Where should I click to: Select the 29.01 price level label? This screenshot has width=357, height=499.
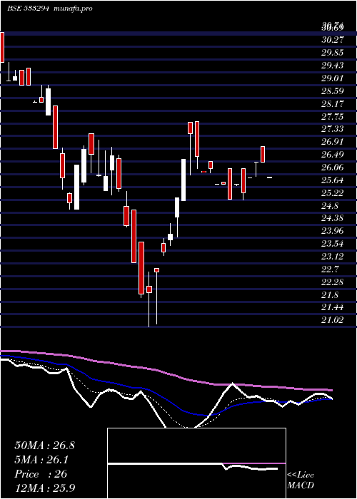(333, 78)
